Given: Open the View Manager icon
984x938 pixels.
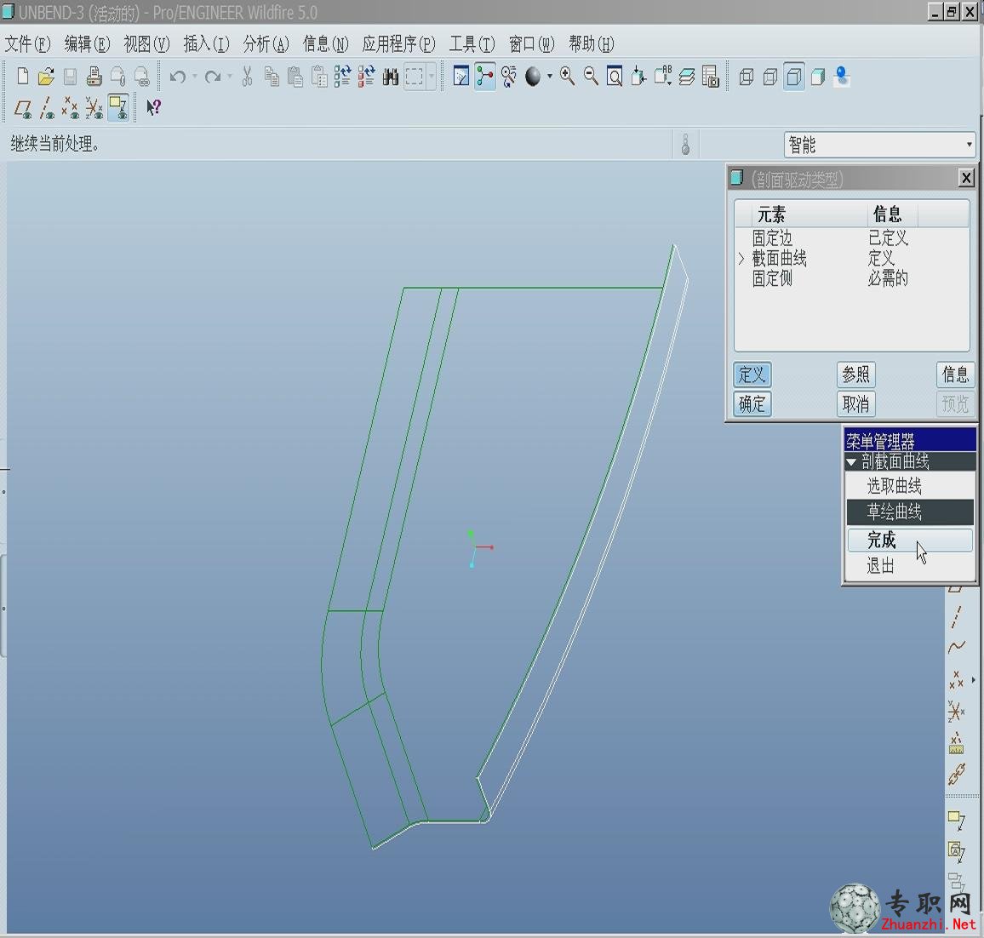Looking at the screenshot, I should 711,77.
